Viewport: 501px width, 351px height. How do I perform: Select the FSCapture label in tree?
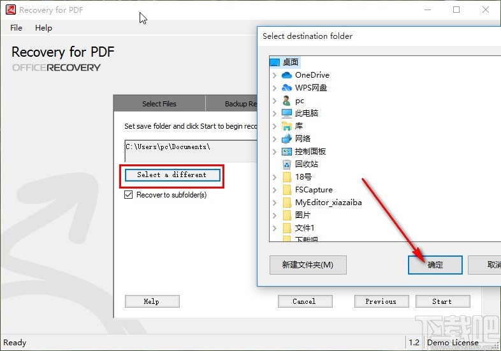314,190
